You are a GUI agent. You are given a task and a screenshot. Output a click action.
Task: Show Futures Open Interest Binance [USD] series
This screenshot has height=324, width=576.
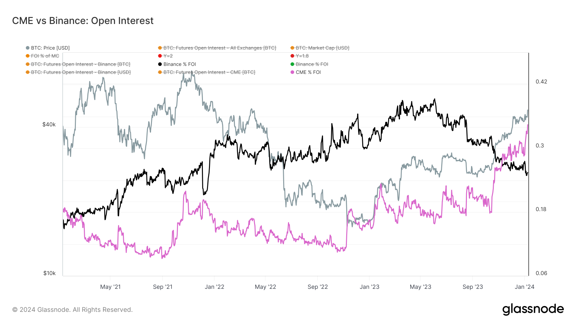point(81,72)
